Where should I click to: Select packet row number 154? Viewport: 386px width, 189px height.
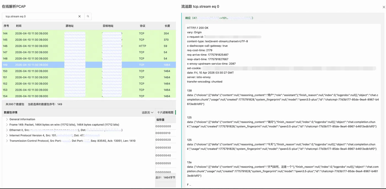89,96
